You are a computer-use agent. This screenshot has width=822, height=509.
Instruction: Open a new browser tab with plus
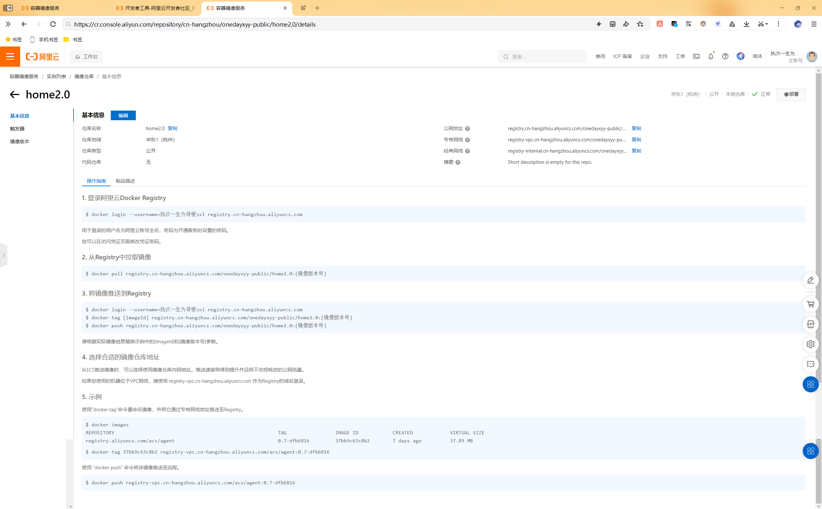(317, 8)
